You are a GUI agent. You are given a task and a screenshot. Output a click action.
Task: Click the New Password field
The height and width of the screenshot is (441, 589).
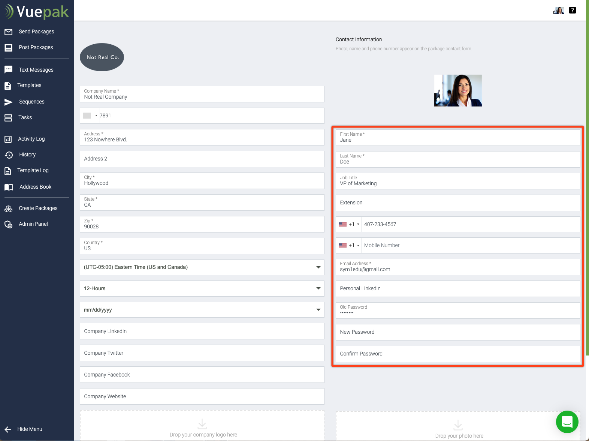[457, 332]
